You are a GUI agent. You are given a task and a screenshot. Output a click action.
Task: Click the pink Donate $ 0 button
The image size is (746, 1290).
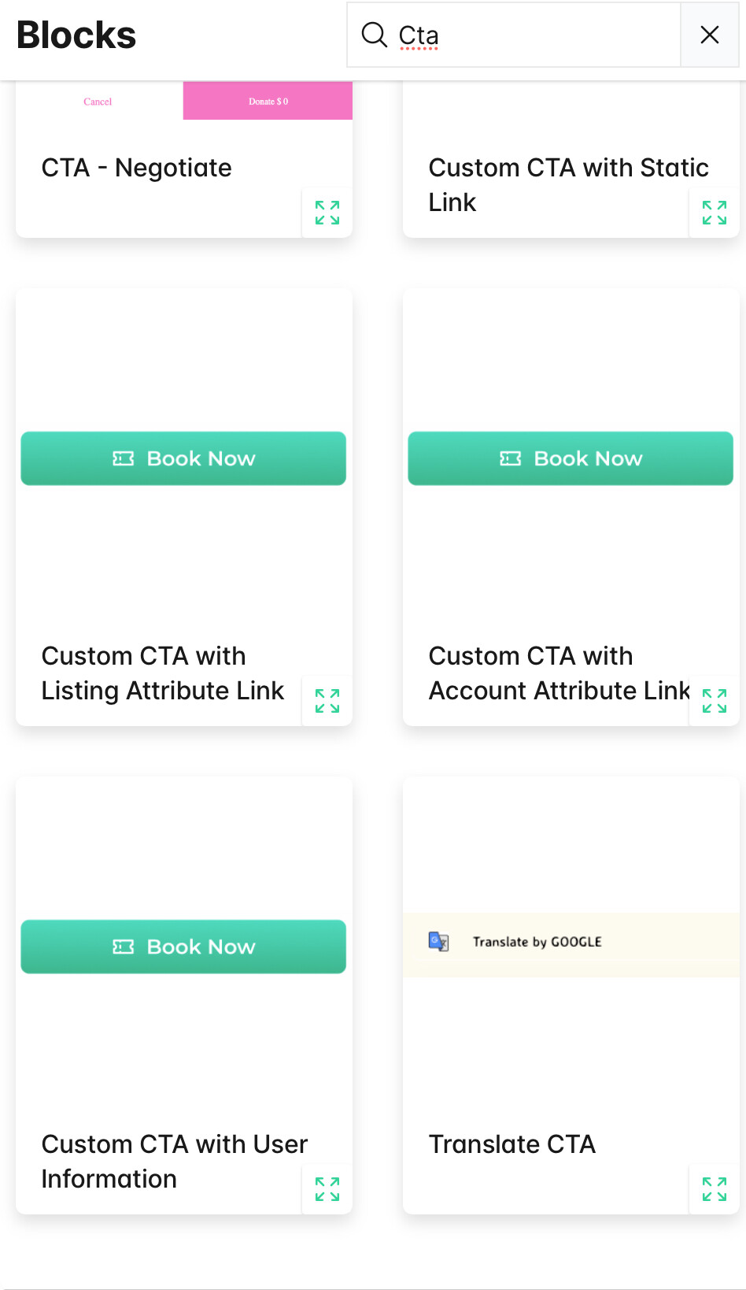268,101
